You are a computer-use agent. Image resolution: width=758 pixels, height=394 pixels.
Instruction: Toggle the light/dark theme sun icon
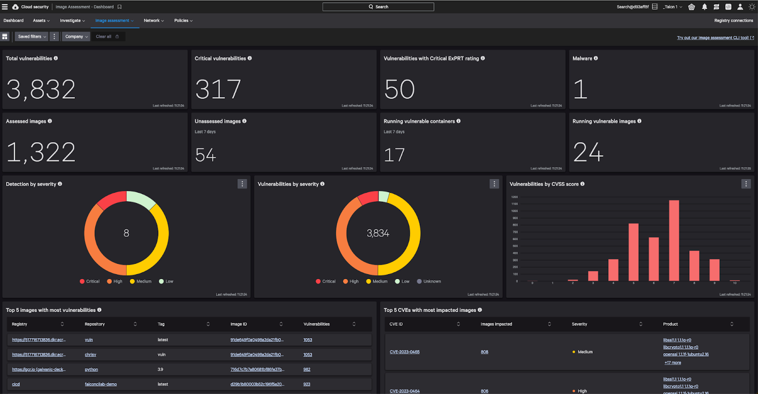pyautogui.click(x=751, y=7)
